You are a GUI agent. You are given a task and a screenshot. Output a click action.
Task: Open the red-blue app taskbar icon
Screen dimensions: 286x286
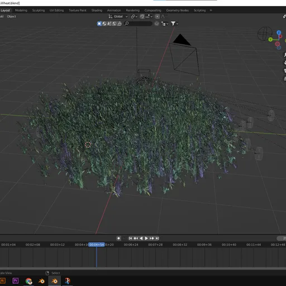pos(68,281)
